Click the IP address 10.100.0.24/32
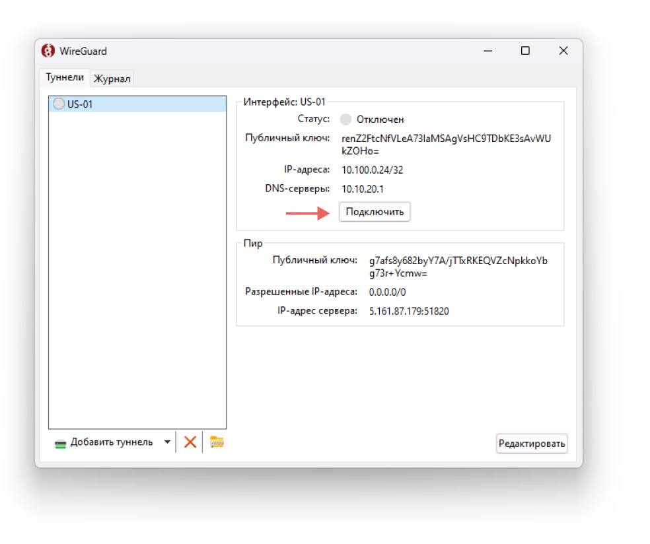The image size is (650, 544). pos(373,170)
